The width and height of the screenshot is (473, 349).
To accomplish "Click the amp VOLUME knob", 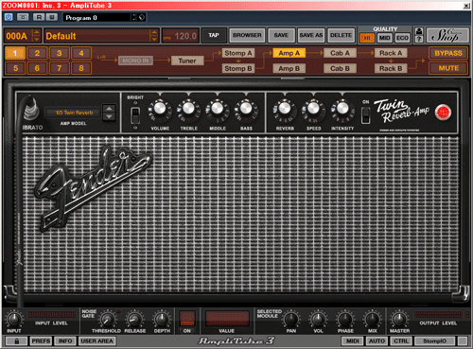I will [160, 109].
